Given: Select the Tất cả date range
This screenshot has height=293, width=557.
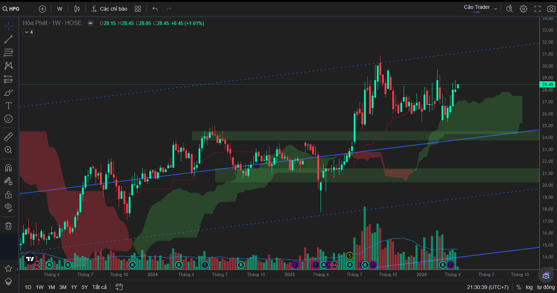Looking at the screenshot, I should pyautogui.click(x=99, y=287).
